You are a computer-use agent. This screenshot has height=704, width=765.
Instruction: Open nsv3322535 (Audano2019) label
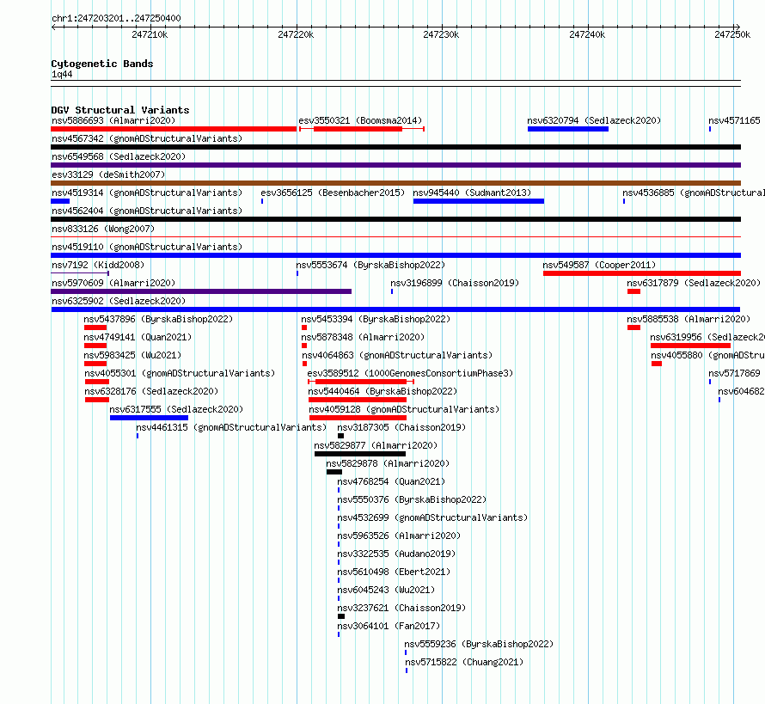point(396,554)
